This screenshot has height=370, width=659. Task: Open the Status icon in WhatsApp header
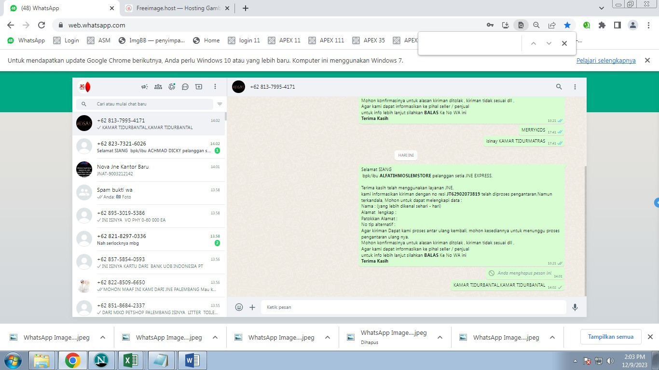click(172, 87)
